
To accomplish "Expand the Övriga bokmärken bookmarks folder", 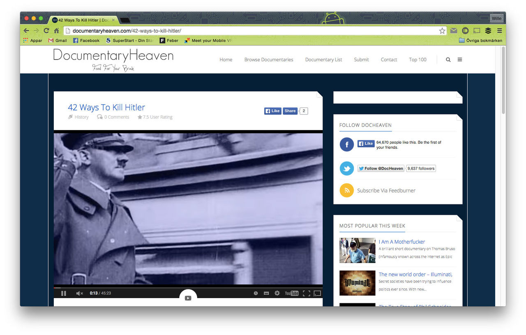I will 480,41.
